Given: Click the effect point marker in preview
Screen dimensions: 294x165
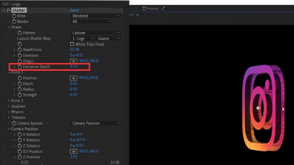Looking at the screenshot, I should [x=258, y=108].
